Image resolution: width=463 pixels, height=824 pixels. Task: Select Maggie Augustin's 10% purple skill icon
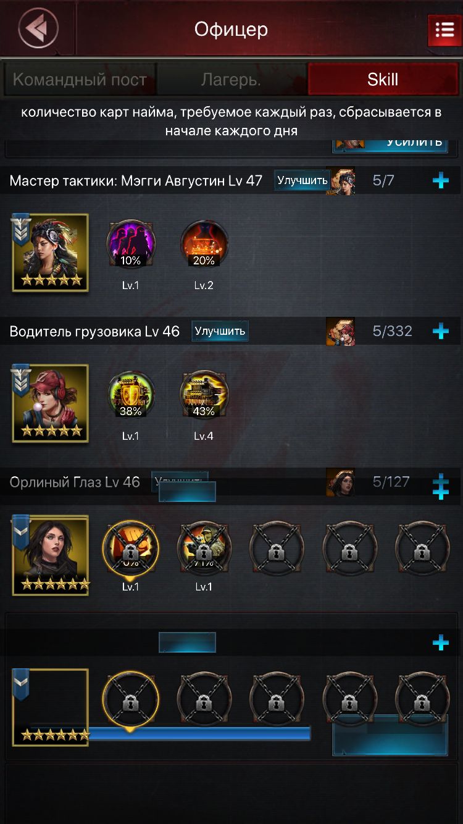tap(131, 243)
